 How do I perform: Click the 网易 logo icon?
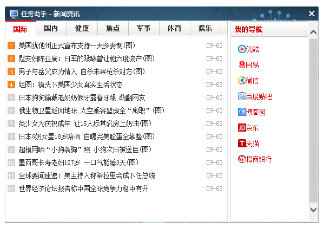pyautogui.click(x=242, y=65)
